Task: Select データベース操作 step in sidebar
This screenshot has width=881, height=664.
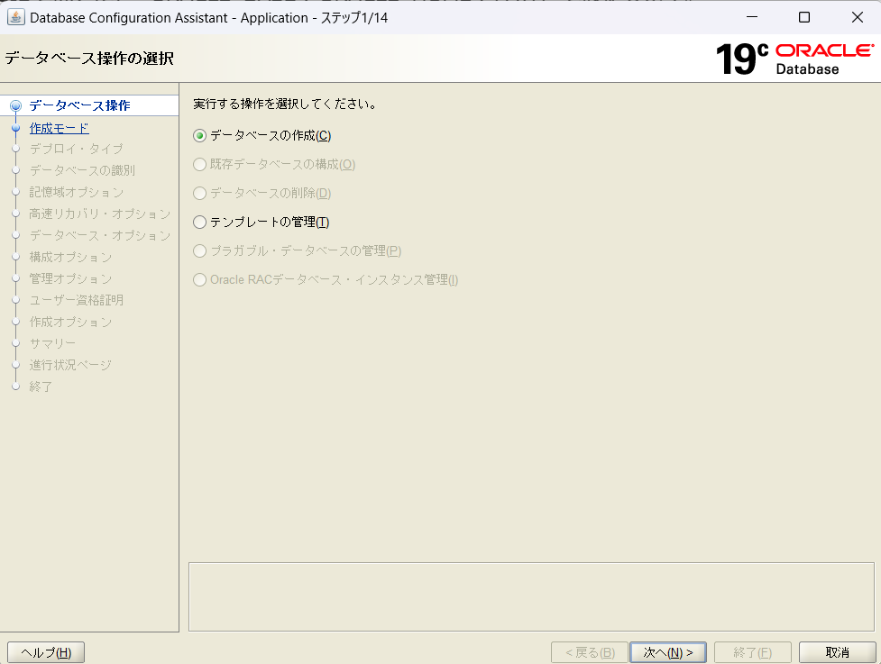Action: (79, 105)
